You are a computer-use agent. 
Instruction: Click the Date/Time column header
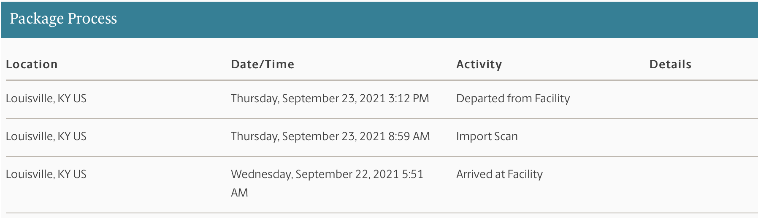coord(263,64)
